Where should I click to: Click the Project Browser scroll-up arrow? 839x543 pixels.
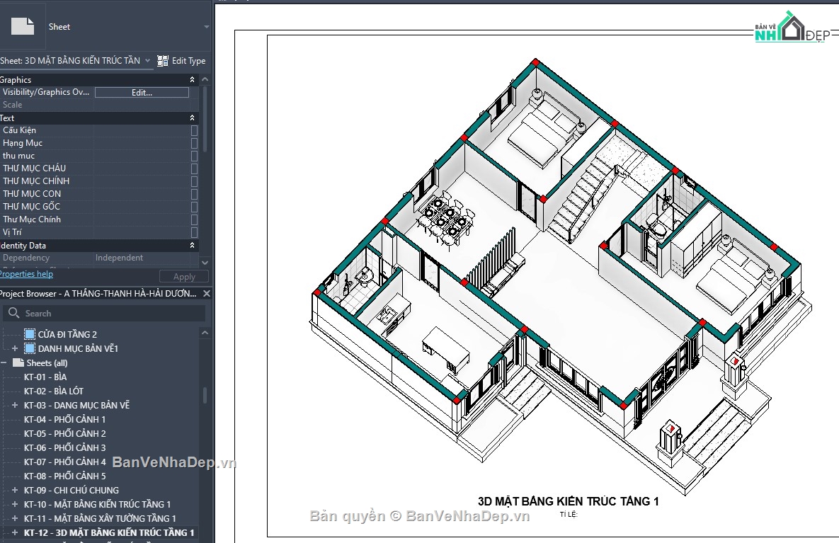point(205,333)
